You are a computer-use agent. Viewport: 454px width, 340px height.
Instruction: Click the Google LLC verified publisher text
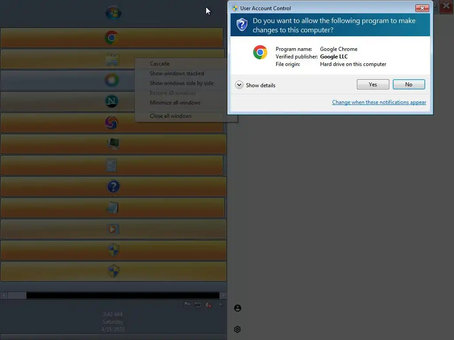[x=334, y=57]
